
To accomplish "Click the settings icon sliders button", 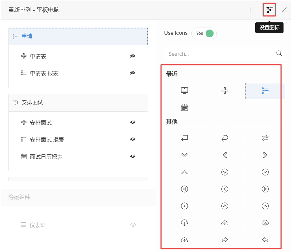I will pyautogui.click(x=269, y=10).
